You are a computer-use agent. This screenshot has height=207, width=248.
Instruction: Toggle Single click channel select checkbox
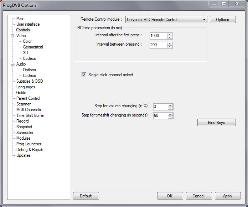pos(84,75)
